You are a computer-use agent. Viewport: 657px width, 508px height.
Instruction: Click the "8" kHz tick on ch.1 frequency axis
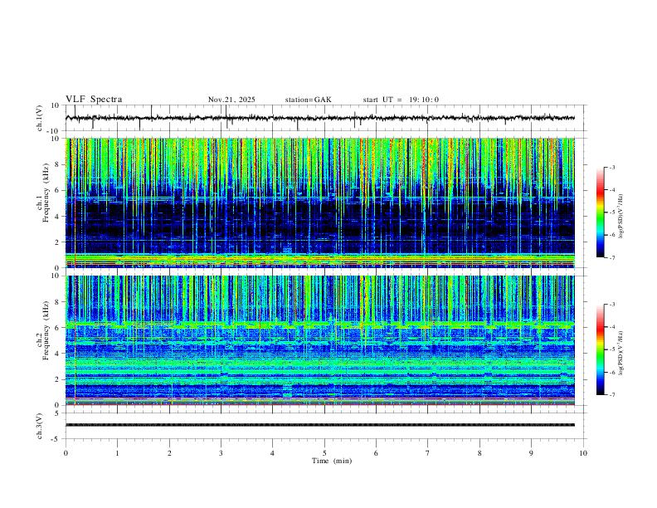(x=57, y=164)
